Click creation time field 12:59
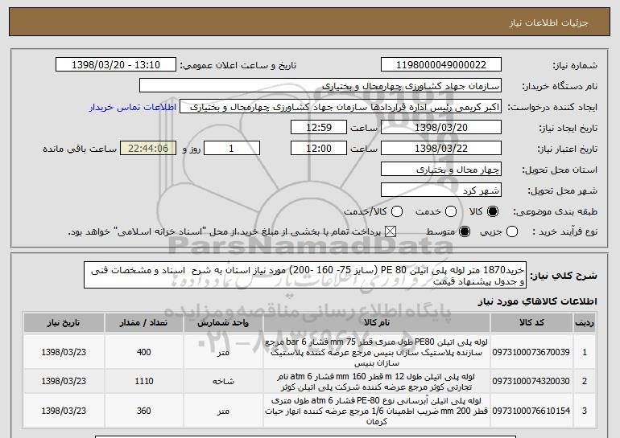The image size is (620, 438). 319,128
